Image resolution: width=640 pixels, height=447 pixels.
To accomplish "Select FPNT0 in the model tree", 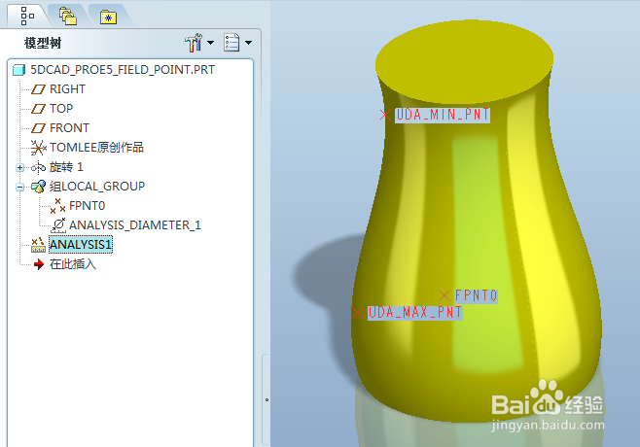I will (x=87, y=206).
